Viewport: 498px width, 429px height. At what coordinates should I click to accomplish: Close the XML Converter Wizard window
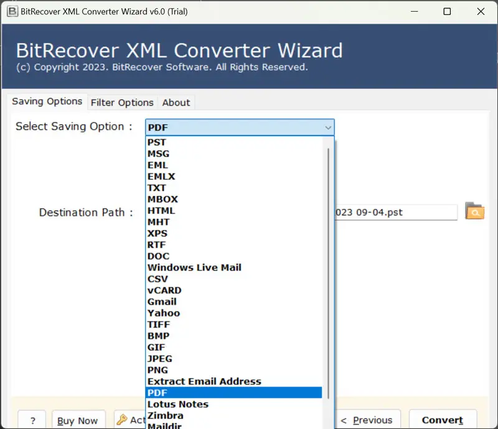(481, 11)
